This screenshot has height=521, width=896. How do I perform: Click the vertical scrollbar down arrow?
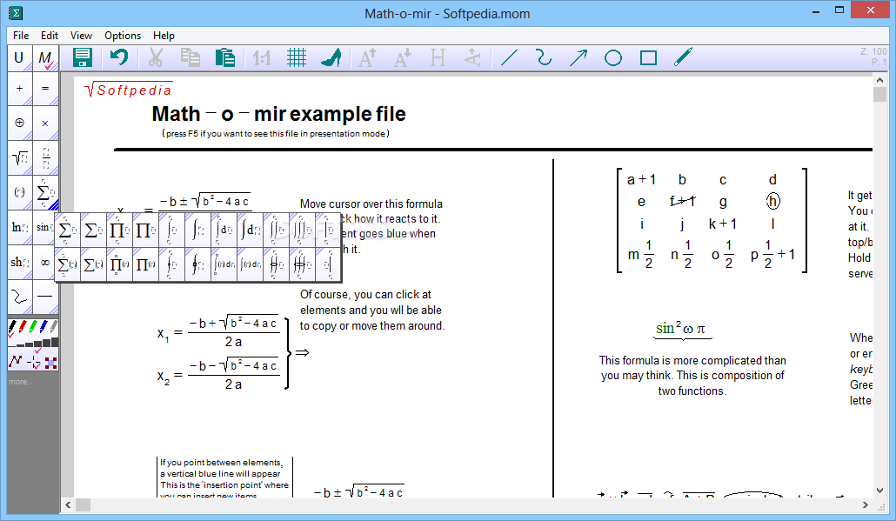(879, 491)
